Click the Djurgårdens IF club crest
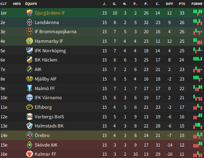 pos(29,13)
